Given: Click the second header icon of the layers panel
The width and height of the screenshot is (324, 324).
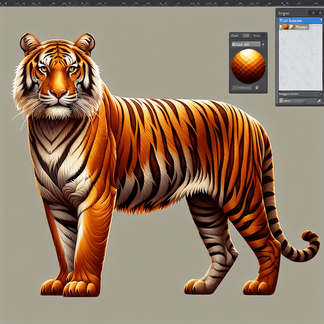Looking at the screenshot, I should 320,13.
